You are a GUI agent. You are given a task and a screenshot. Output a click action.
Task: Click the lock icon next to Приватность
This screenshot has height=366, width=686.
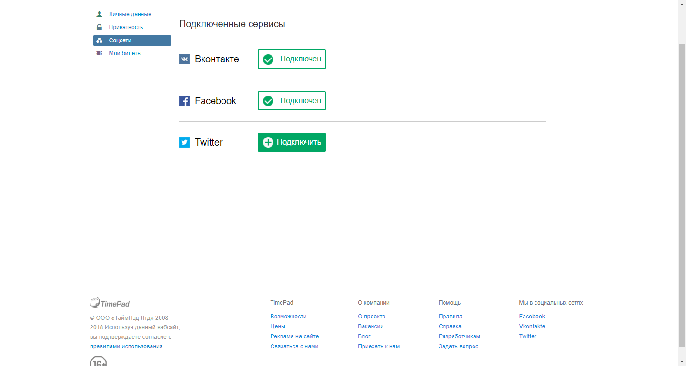[99, 27]
